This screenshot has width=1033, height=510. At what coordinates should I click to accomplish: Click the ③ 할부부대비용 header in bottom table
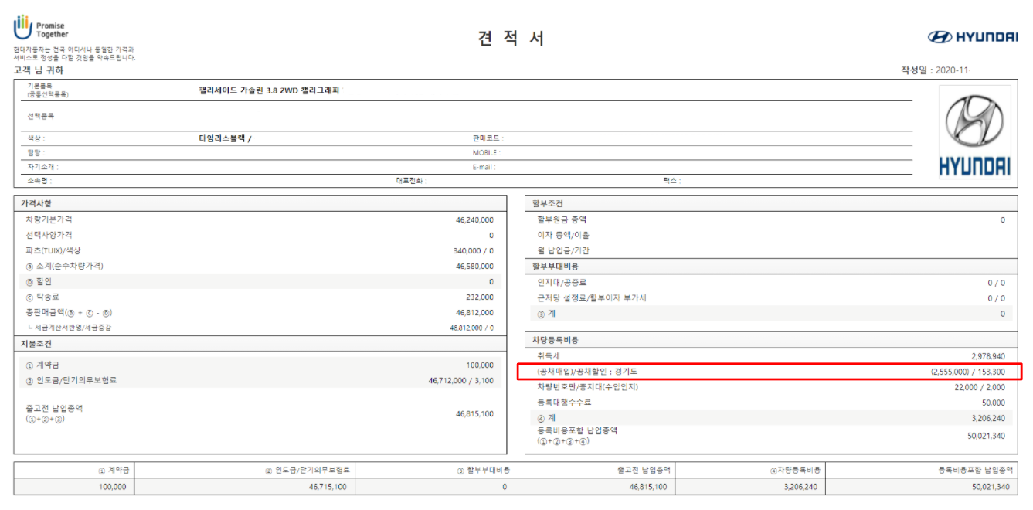tap(482, 470)
